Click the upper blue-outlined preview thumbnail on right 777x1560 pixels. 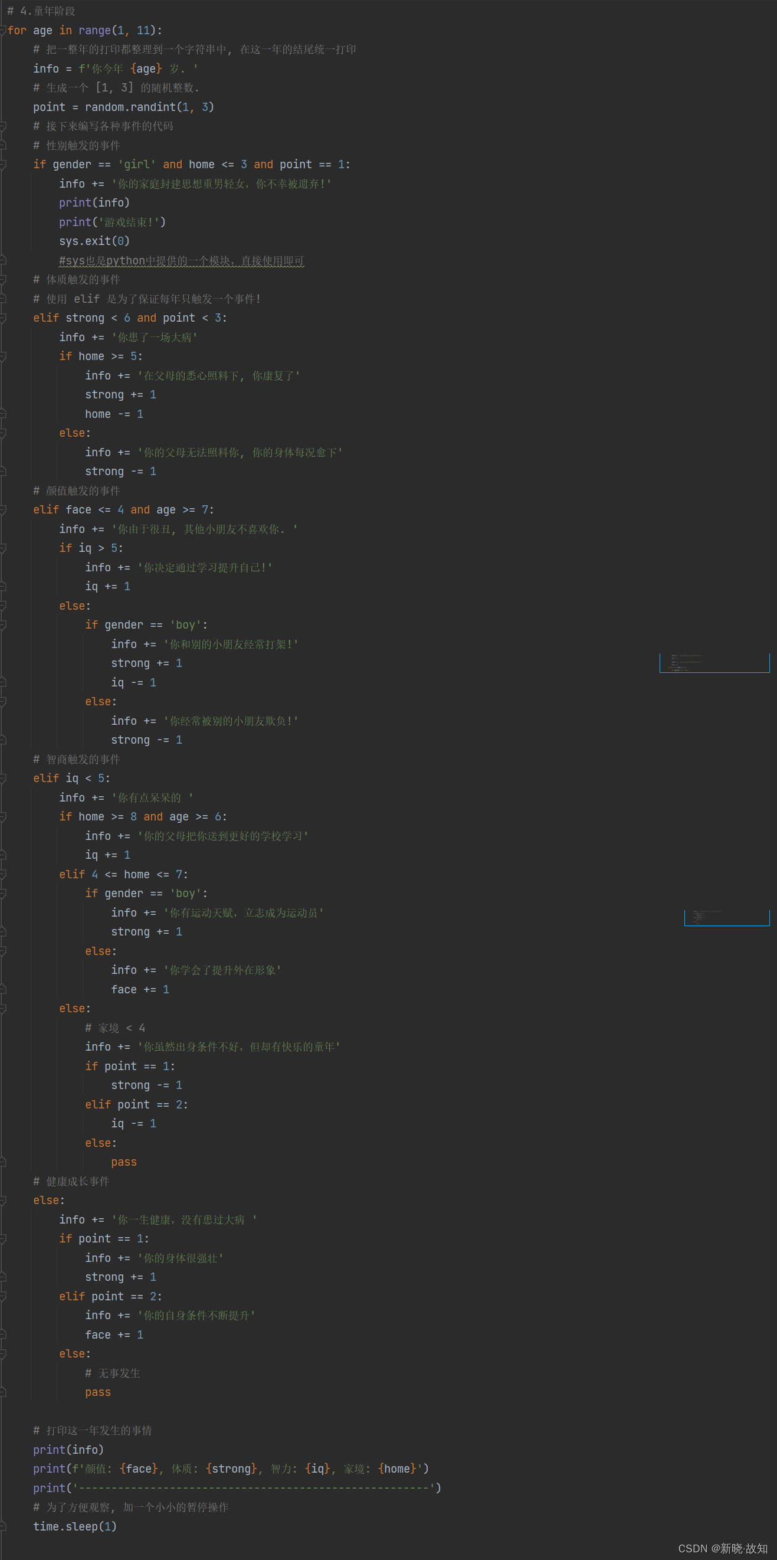pos(714,662)
